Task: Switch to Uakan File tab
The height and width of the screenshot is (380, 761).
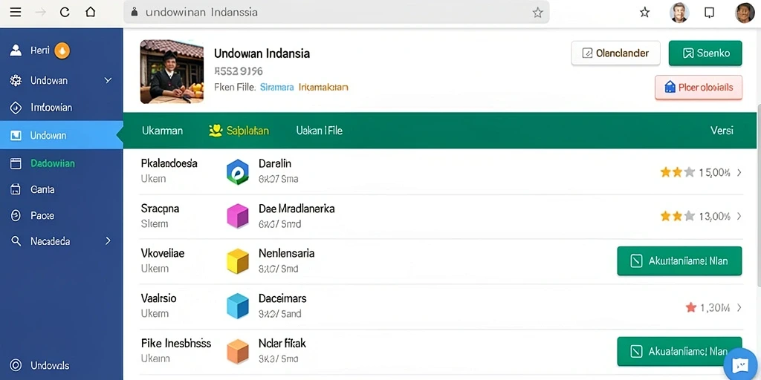Action: click(320, 131)
